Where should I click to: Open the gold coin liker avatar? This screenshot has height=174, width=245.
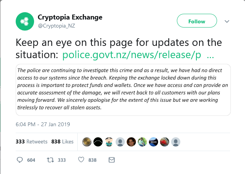pos(87,142)
